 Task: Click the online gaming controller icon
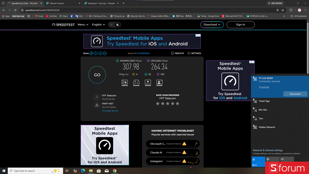pyautogui.click(x=136, y=83)
